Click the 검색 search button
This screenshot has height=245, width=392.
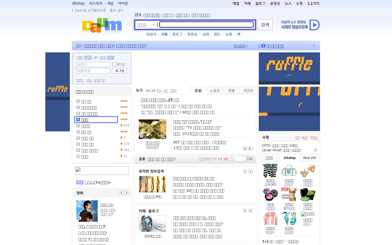click(265, 25)
